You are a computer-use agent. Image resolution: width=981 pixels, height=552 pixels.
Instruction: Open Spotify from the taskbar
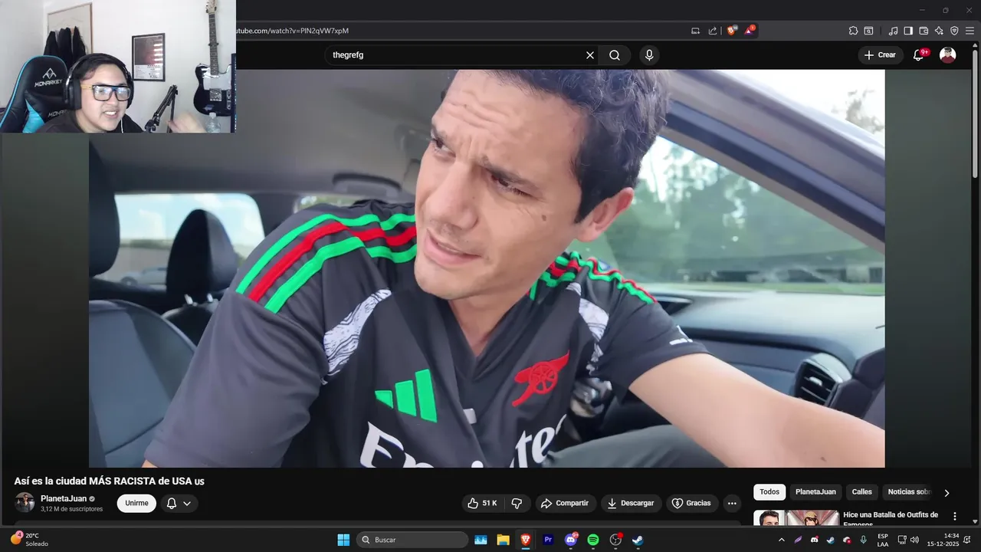pyautogui.click(x=593, y=540)
